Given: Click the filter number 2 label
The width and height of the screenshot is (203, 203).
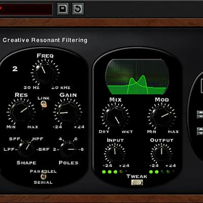Looking at the screenshot, I should pos(15,69).
